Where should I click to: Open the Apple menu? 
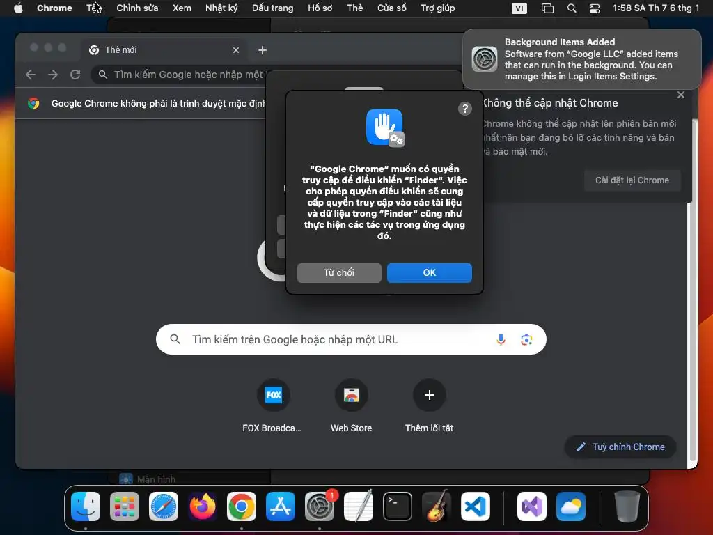click(x=18, y=8)
